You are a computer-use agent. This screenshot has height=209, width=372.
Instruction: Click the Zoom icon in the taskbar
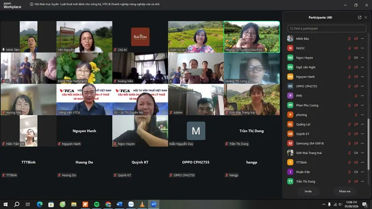click(154, 204)
